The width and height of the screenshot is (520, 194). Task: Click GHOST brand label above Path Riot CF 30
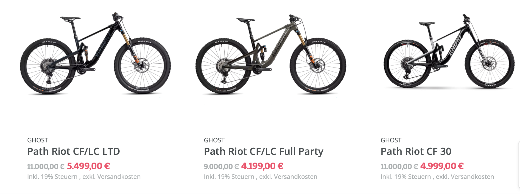pos(391,140)
